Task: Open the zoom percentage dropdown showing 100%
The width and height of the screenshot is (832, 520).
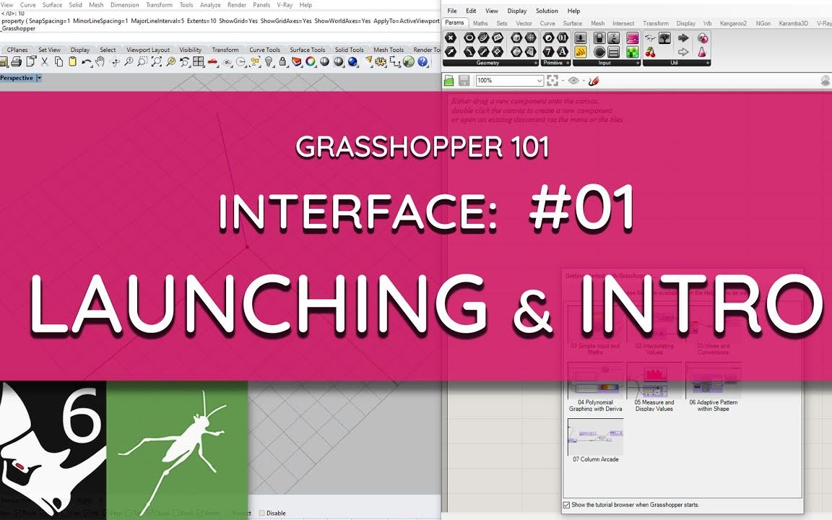Action: point(539,81)
